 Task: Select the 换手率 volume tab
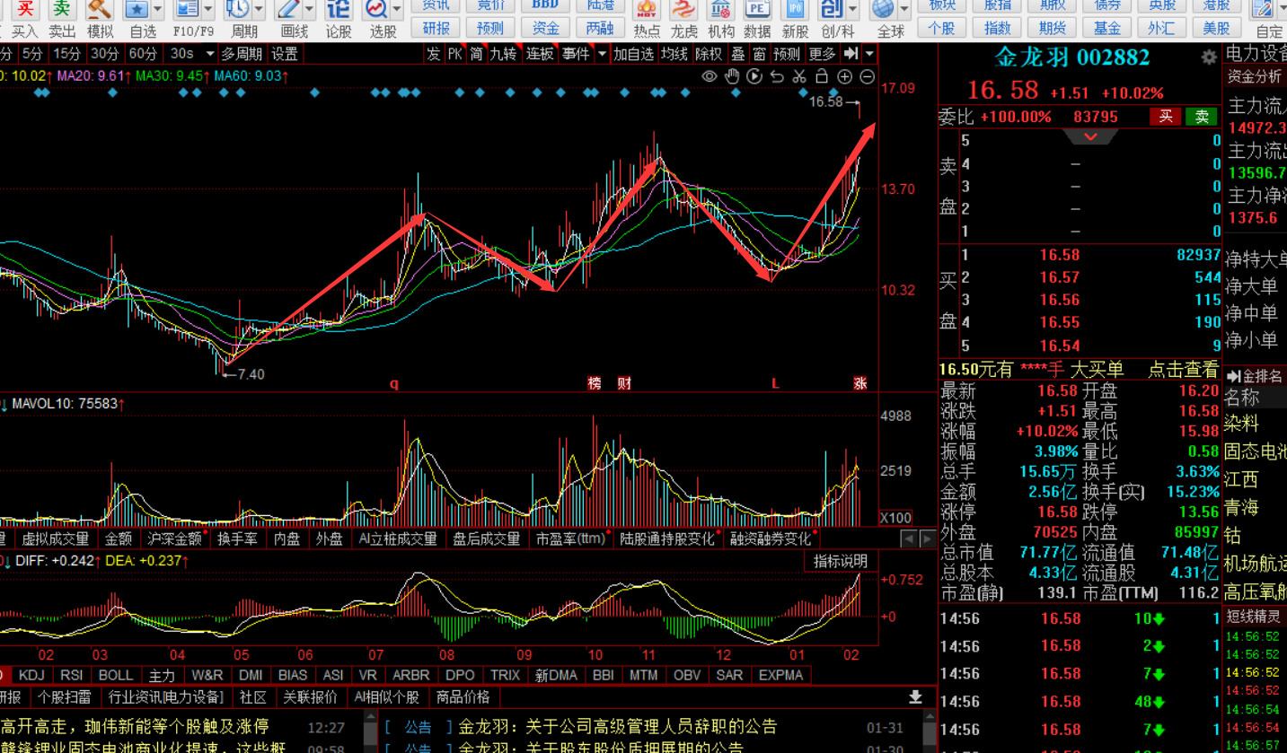[237, 538]
